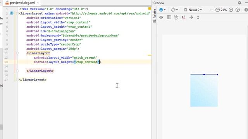Open the Palette side tab

coord(155,16)
